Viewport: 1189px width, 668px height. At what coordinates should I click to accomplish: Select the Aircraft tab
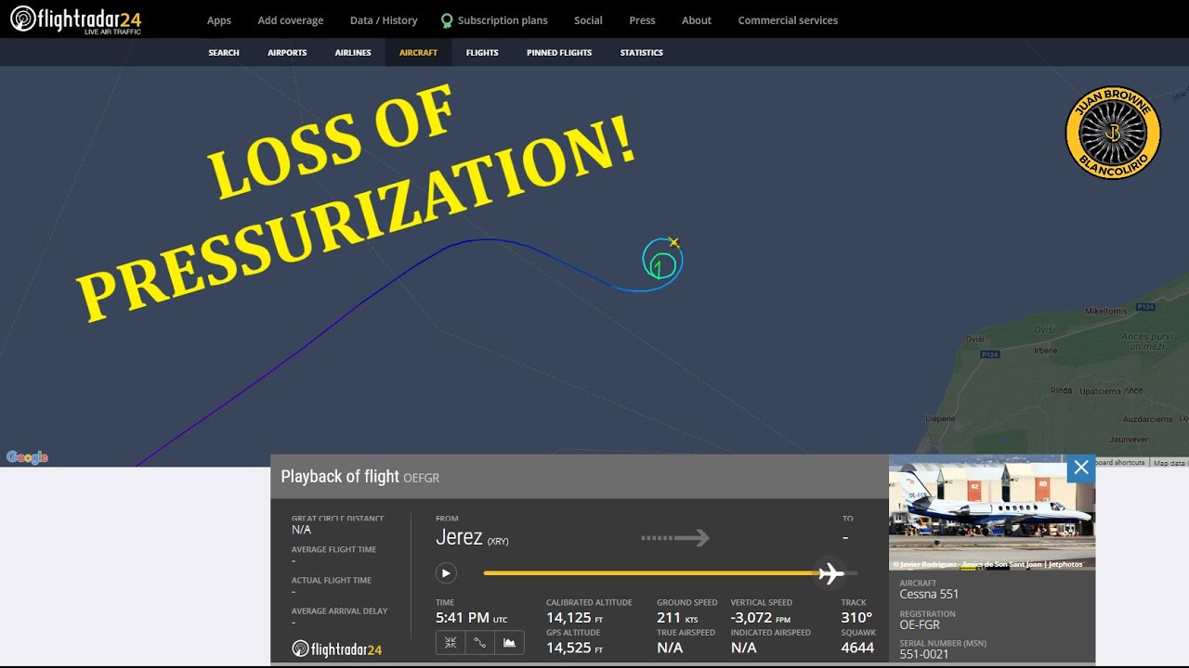(418, 53)
